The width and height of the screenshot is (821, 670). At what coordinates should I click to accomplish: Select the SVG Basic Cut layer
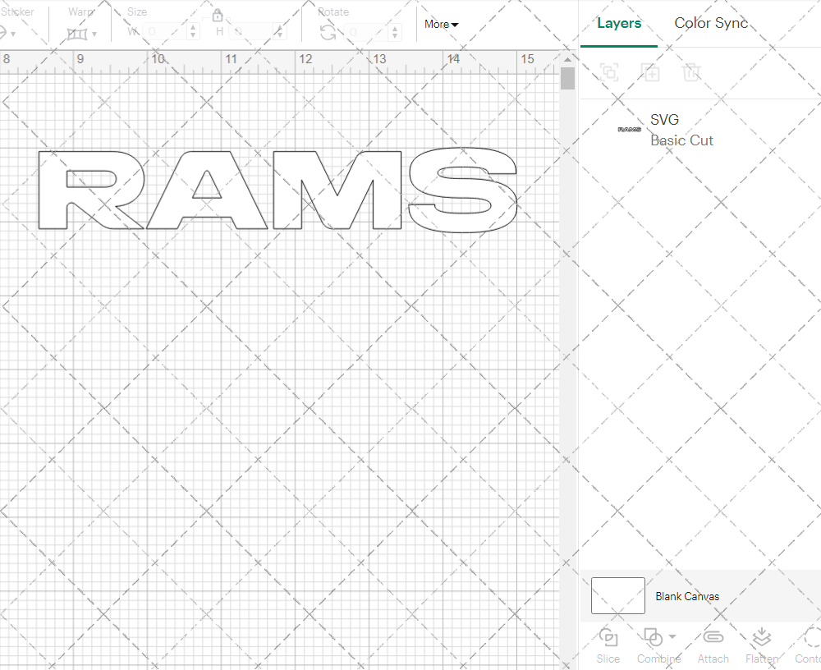[x=700, y=130]
